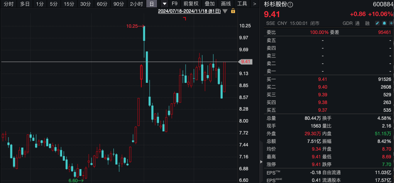Select the 日 daily period tab

152,4
